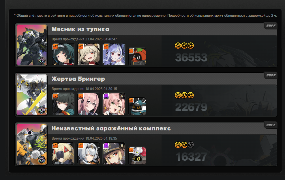Open BUFF for Мясник из тупика
The image size is (285, 180).
pyautogui.click(x=271, y=26)
